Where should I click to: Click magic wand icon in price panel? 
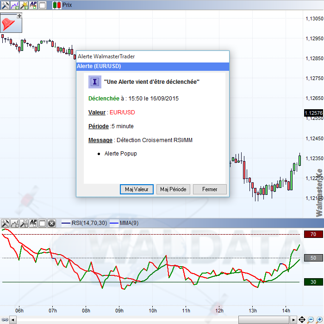24,5
